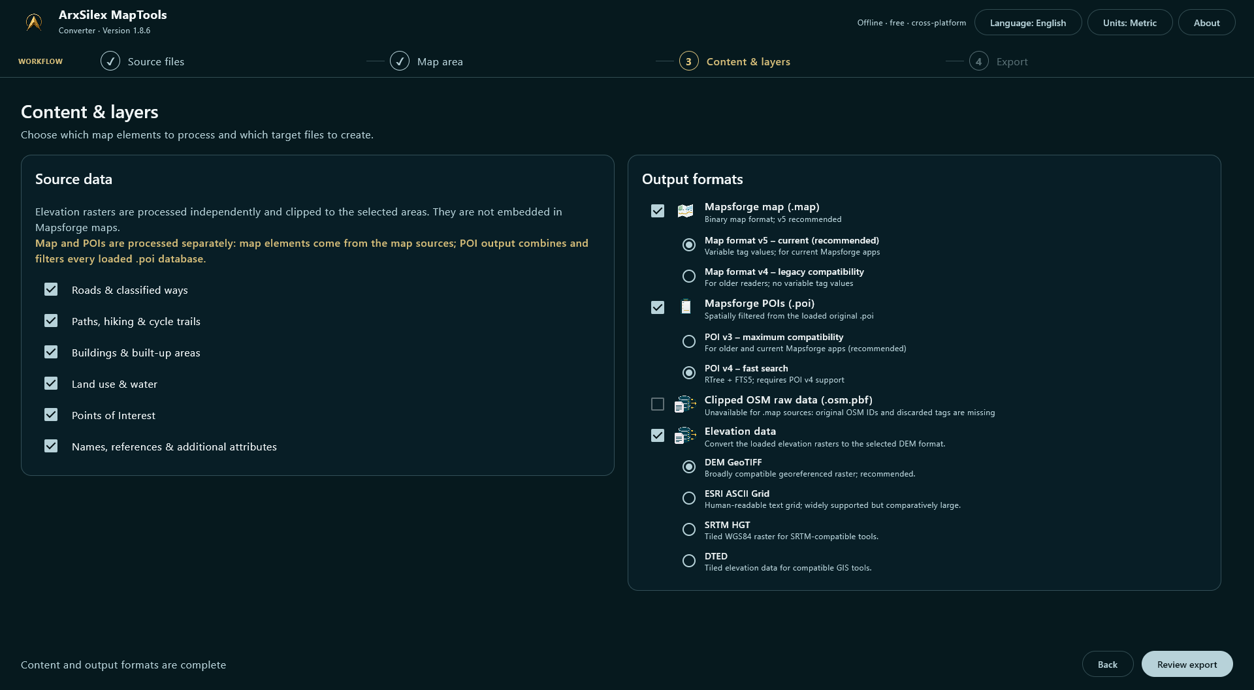Screen dimensions: 1254x690
Task: Click the 'Content and output formats are complete' status
Action: pos(123,665)
